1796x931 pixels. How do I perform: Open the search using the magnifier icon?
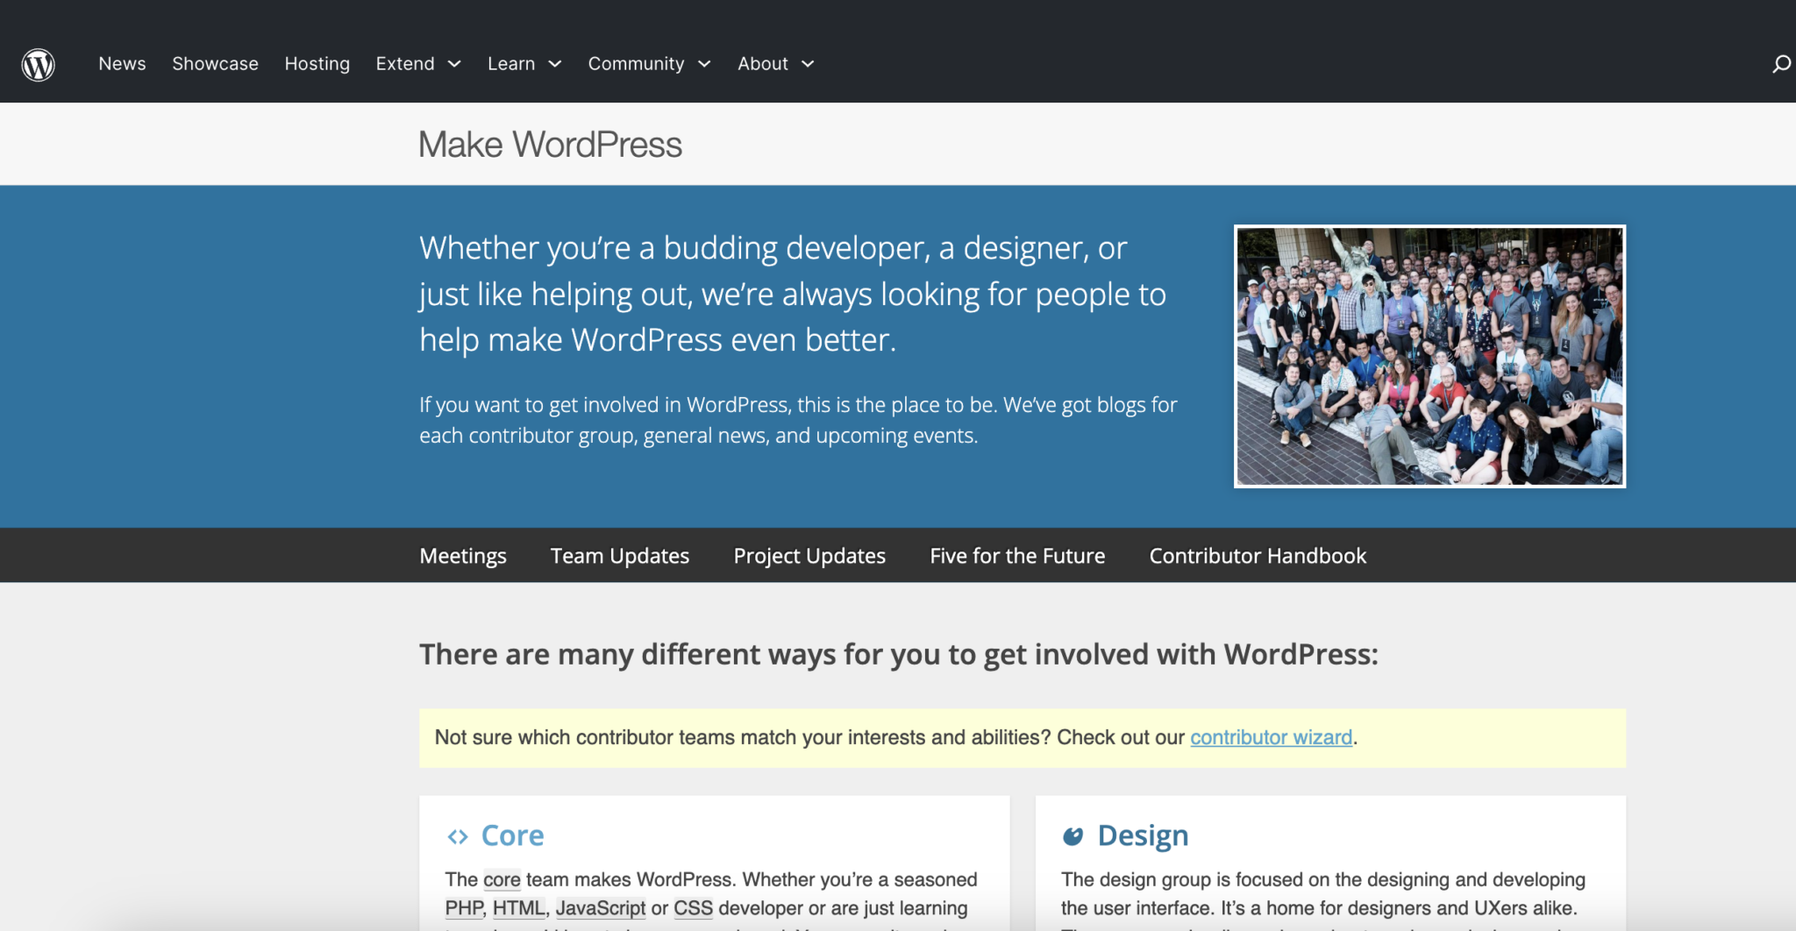point(1781,63)
